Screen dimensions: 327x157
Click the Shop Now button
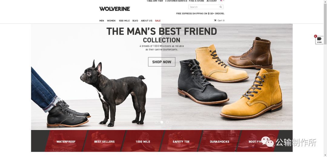click(162, 62)
